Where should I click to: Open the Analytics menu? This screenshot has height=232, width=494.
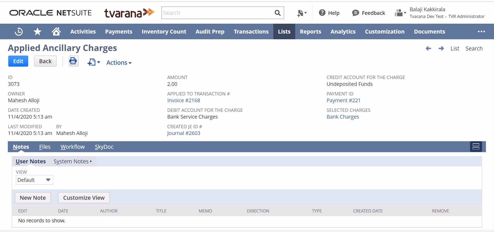pos(343,31)
